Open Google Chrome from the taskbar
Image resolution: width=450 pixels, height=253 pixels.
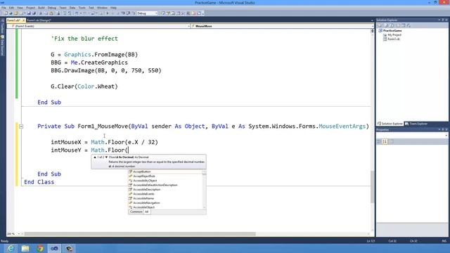(40, 248)
